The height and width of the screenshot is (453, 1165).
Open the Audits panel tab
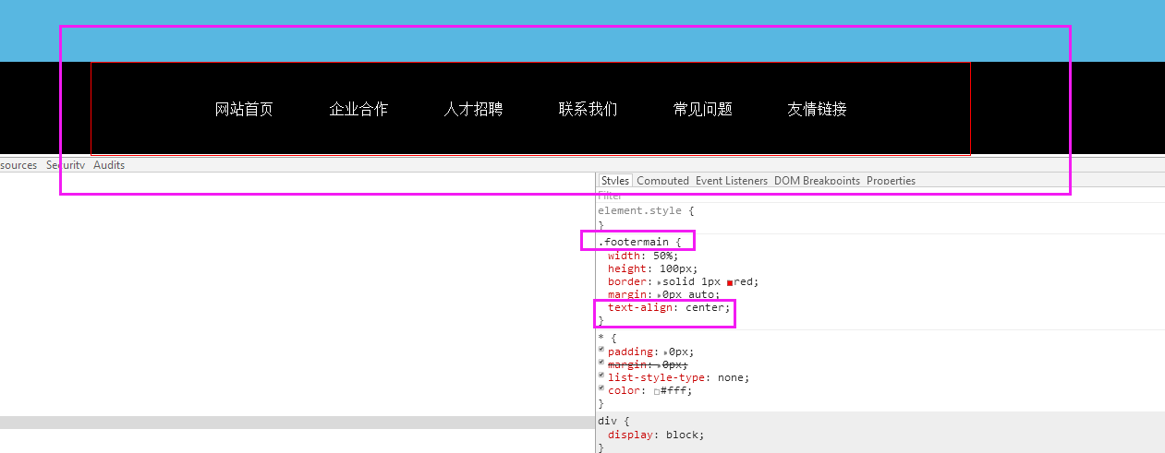pyautogui.click(x=109, y=165)
